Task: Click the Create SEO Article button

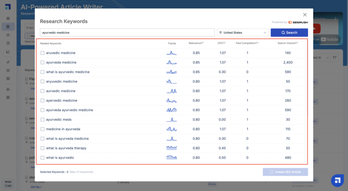Action: 285,172
